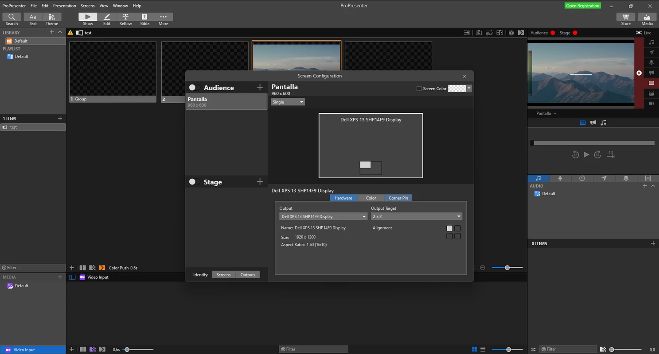
Task: Skip forward 15 seconds
Action: 597,154
